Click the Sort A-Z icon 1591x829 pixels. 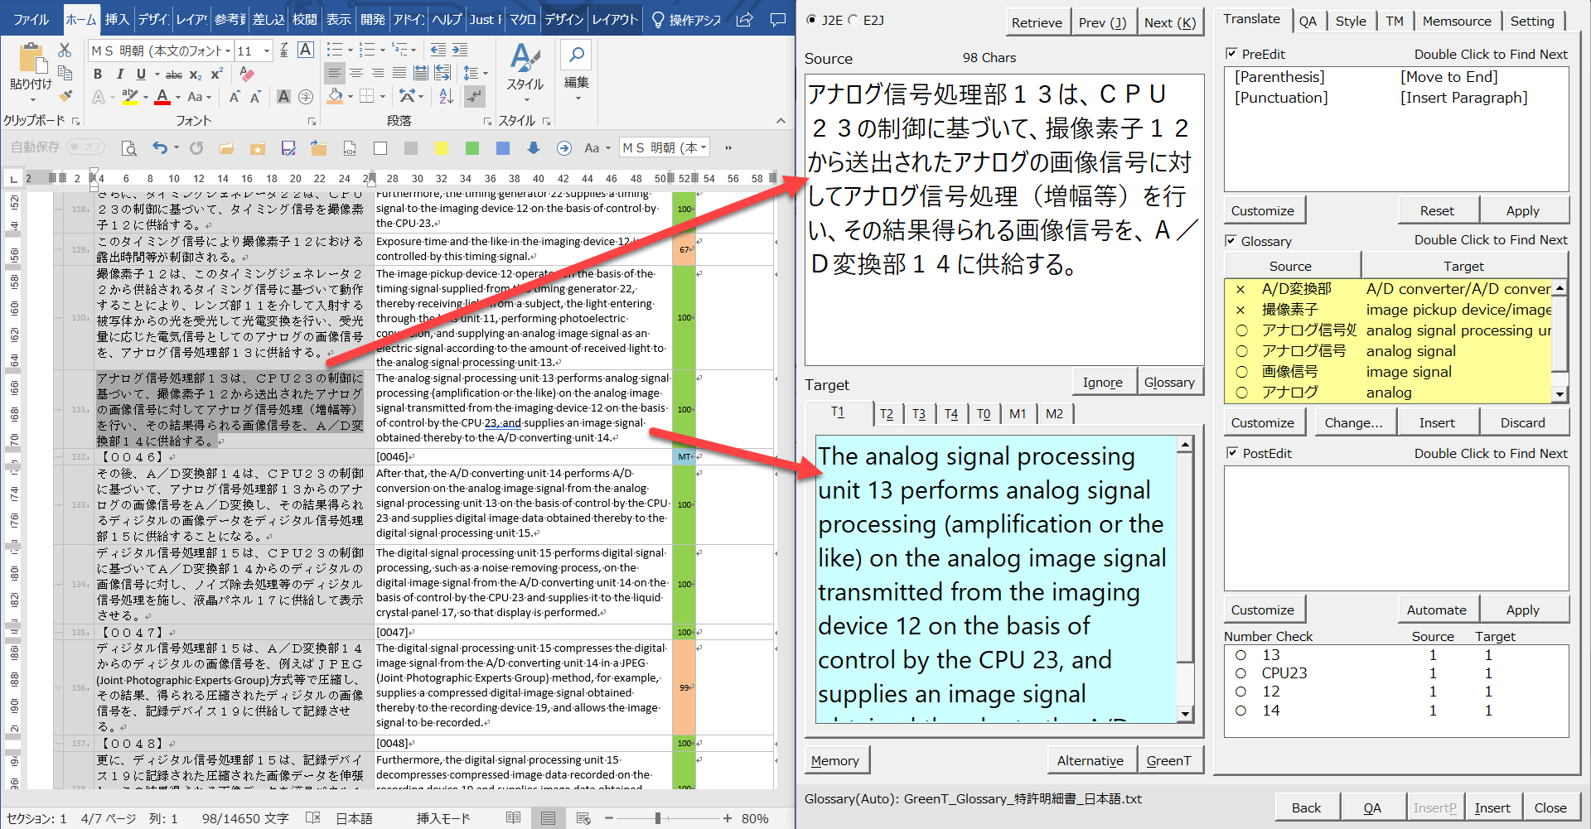[446, 97]
